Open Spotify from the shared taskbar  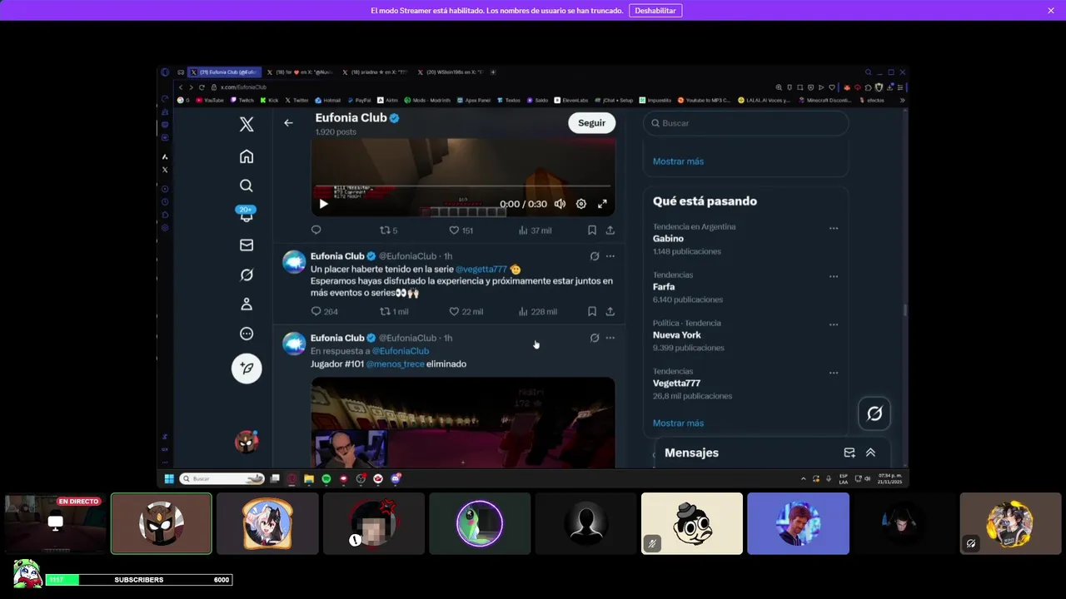point(326,478)
